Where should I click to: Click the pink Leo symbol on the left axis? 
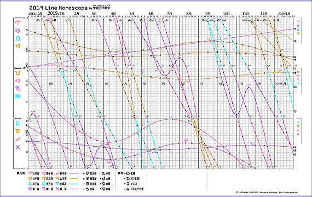pos(18,80)
